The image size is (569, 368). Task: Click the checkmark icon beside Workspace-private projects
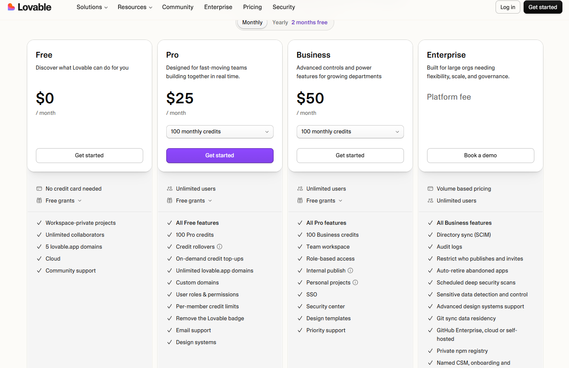pos(39,223)
